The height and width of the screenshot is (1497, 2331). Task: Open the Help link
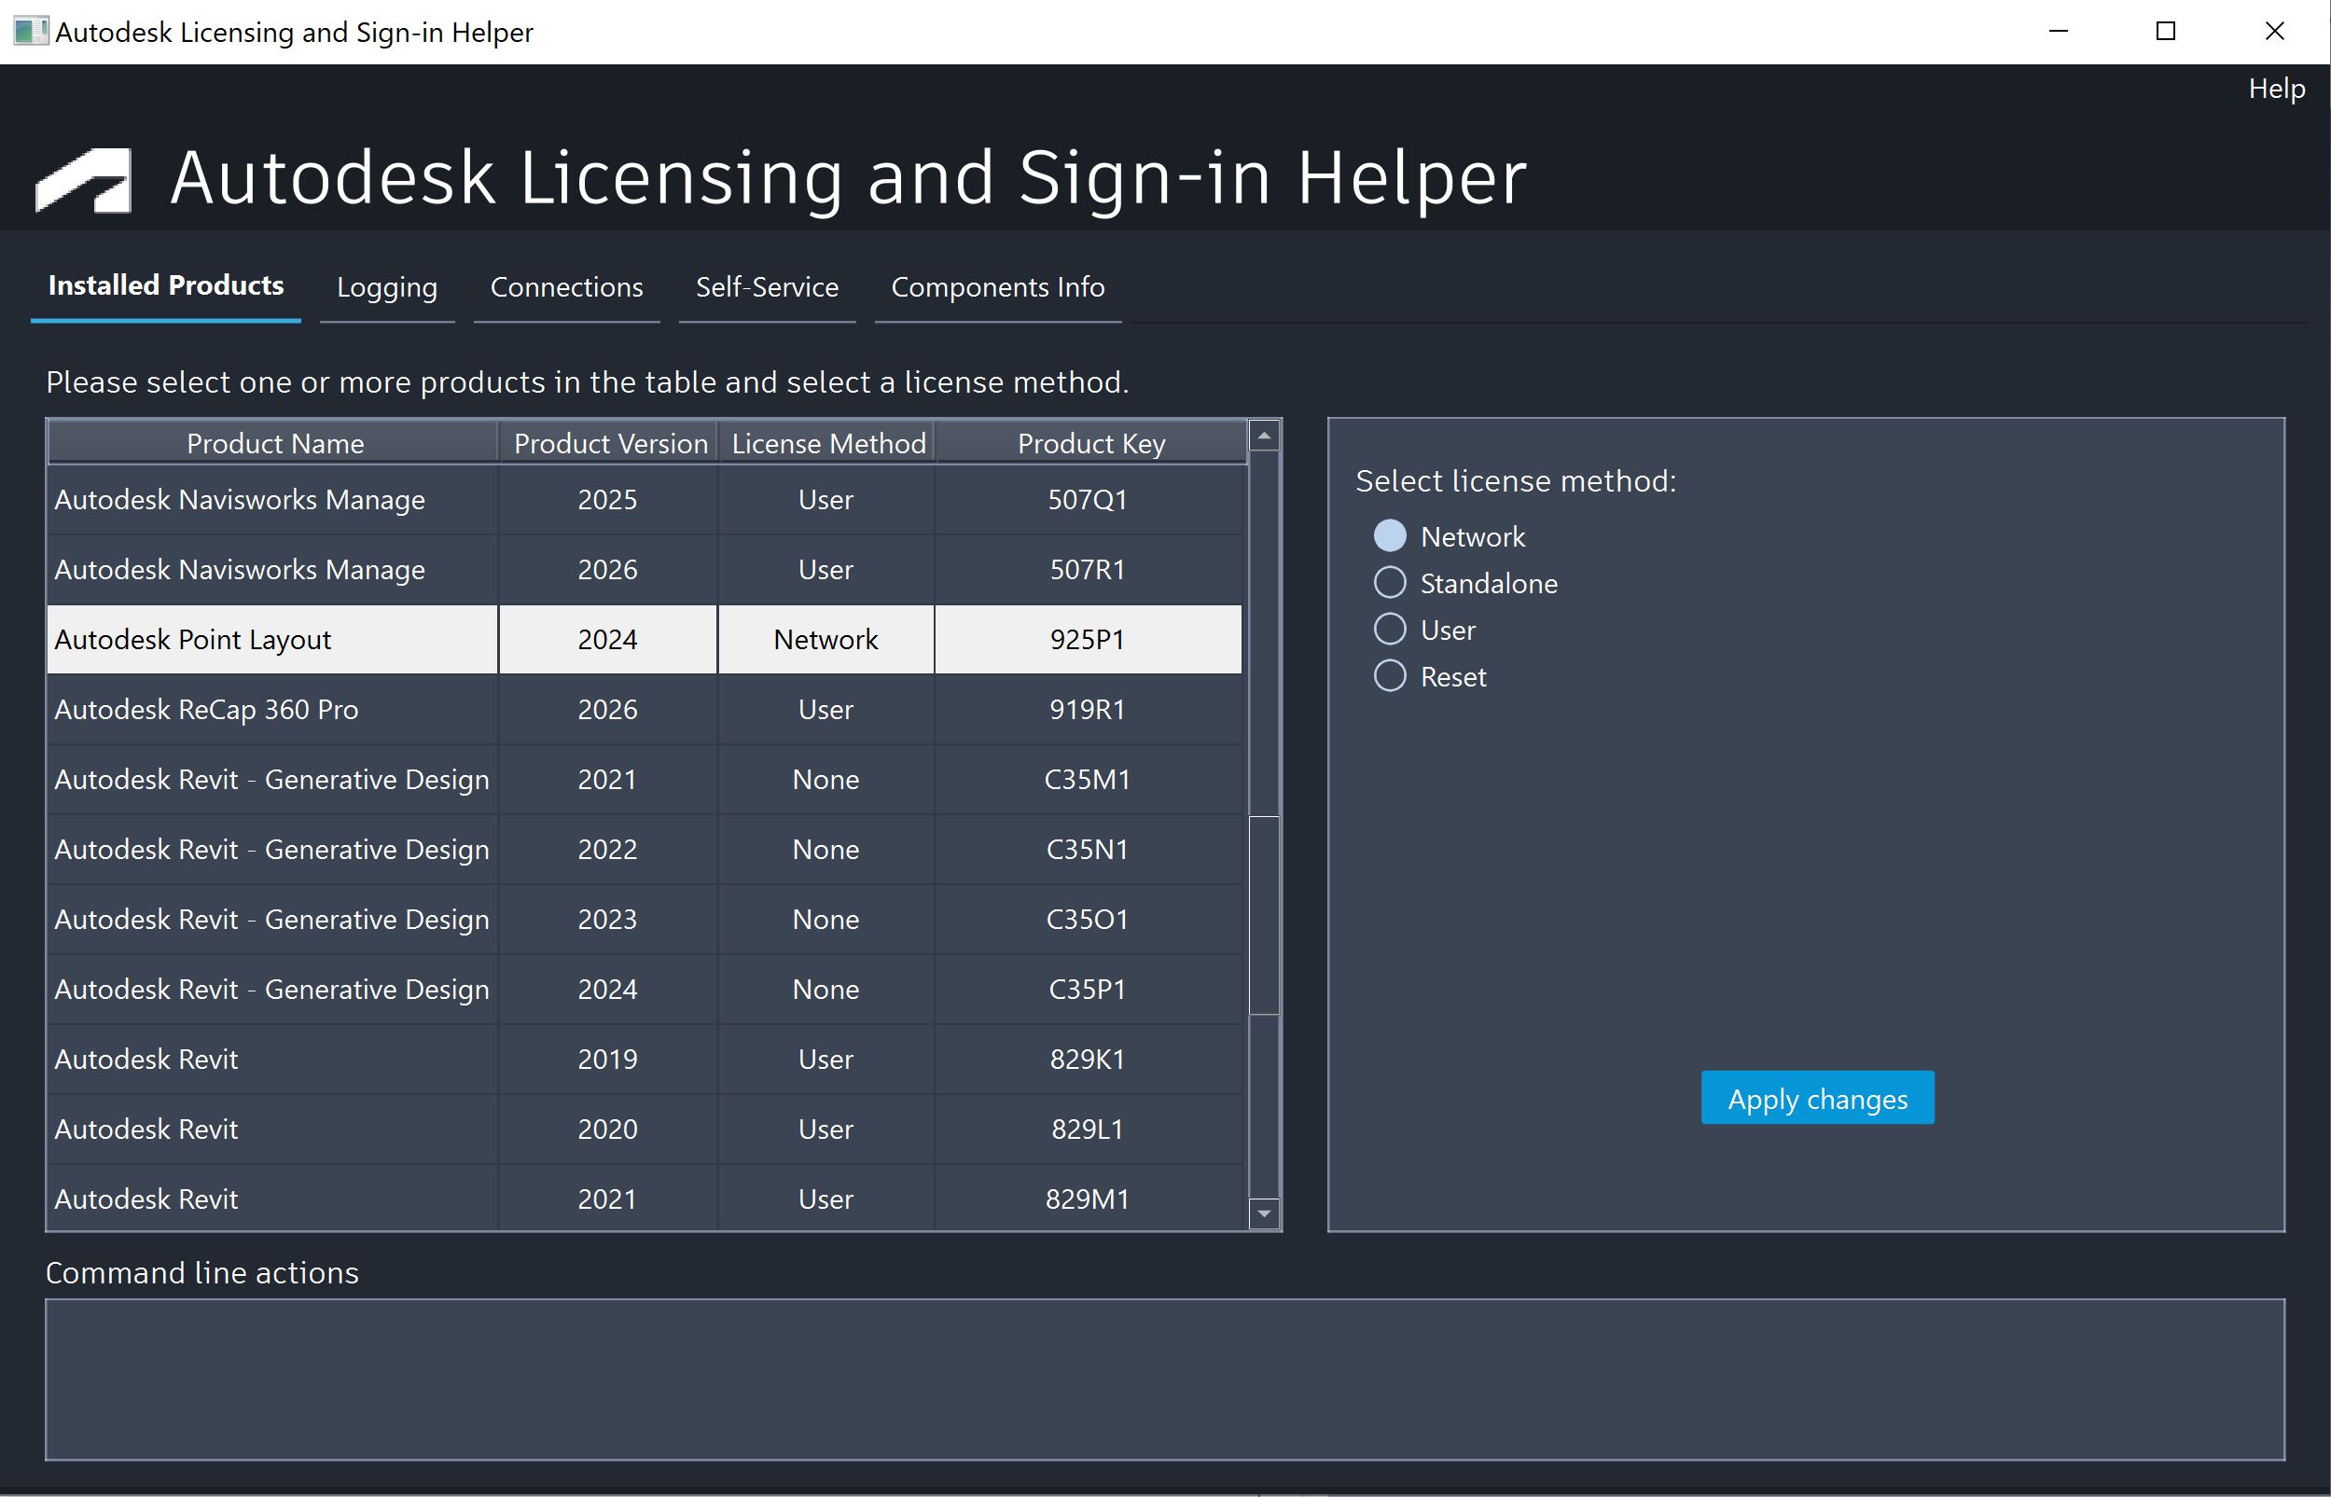point(2276,89)
